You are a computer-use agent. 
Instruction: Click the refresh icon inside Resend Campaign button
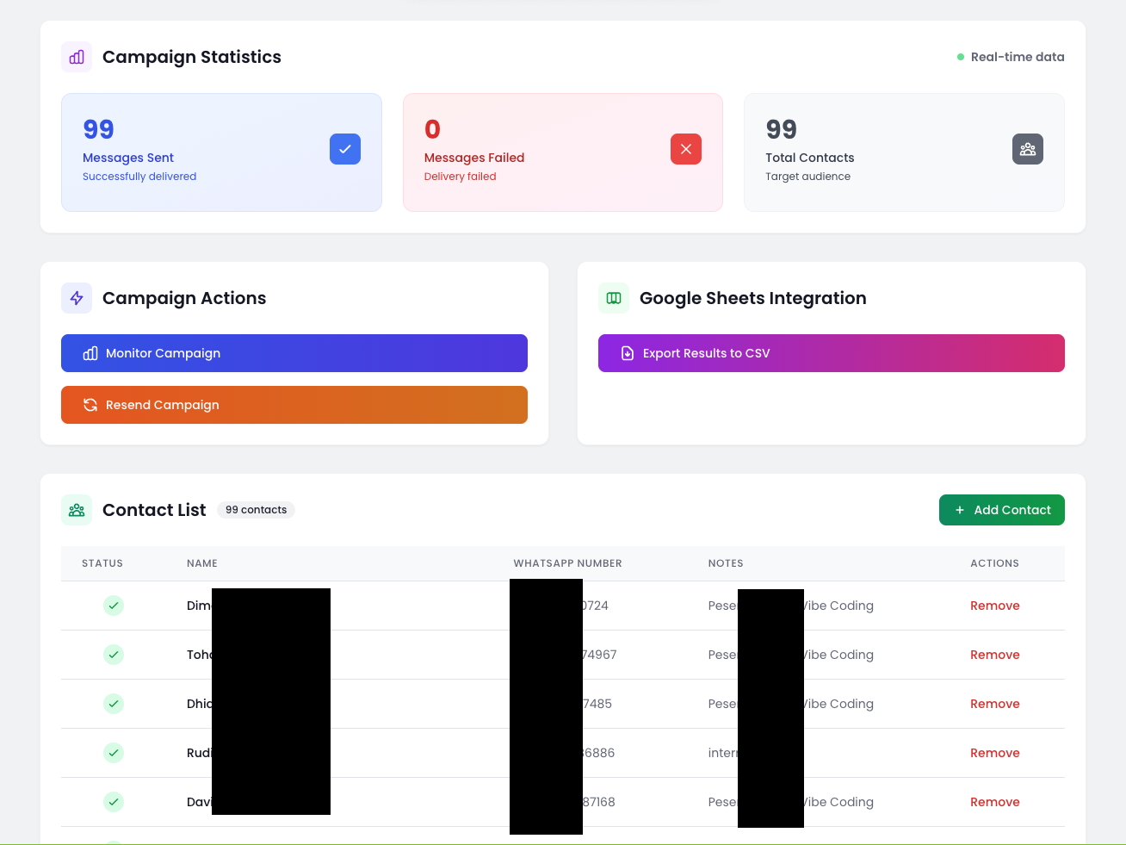coord(90,405)
